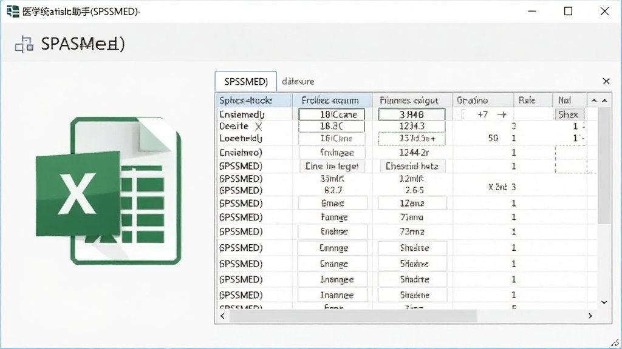Switch to the SPSSMED) tab

tap(245, 82)
